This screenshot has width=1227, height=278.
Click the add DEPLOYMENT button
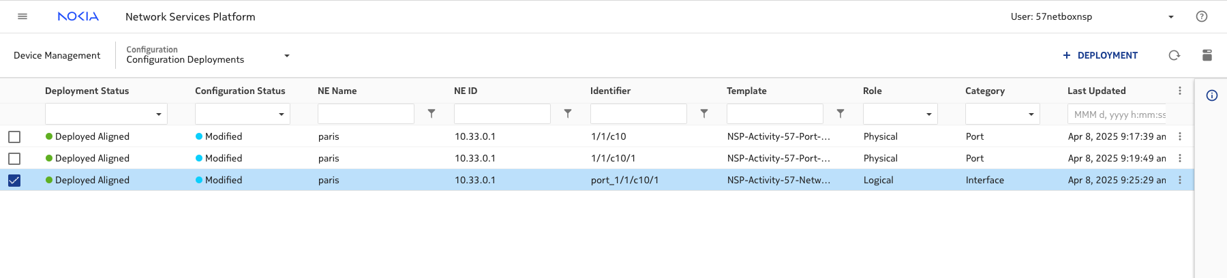point(1100,55)
